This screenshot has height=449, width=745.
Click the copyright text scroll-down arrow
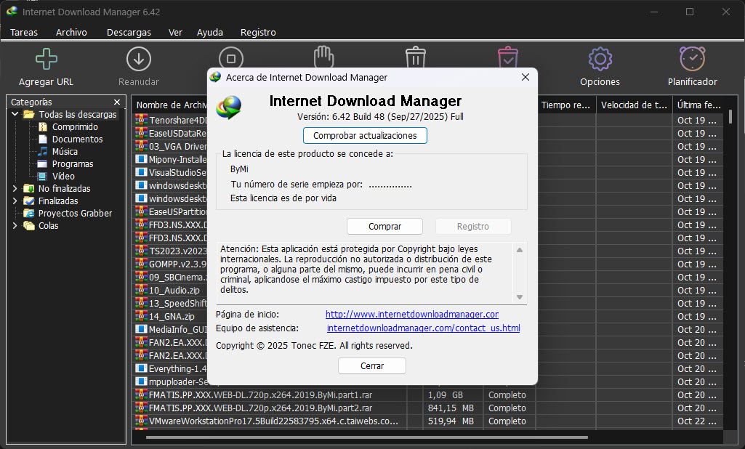(520, 297)
